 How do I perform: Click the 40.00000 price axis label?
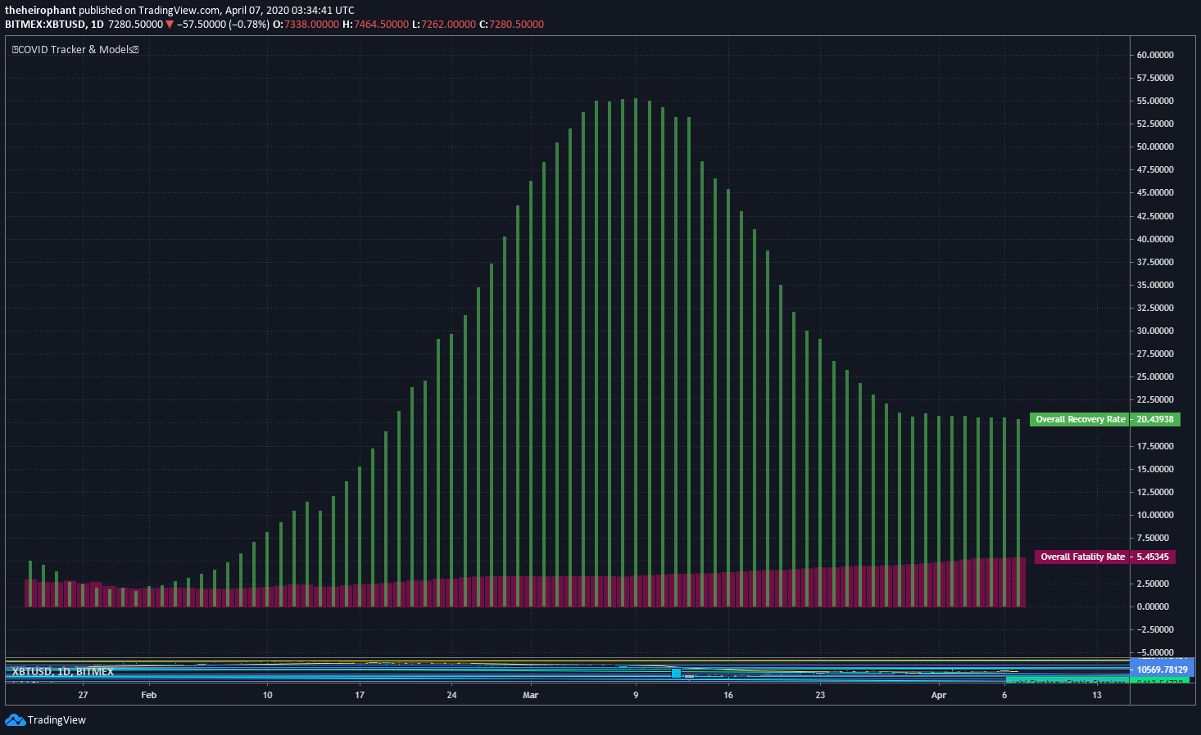[x=1155, y=239]
